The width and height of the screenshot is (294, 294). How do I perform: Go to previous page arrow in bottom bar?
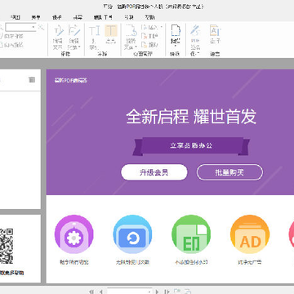coord(100,292)
